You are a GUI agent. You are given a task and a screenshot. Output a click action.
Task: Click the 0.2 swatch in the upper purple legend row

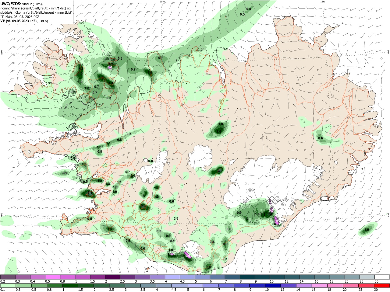(x=8, y=277)
